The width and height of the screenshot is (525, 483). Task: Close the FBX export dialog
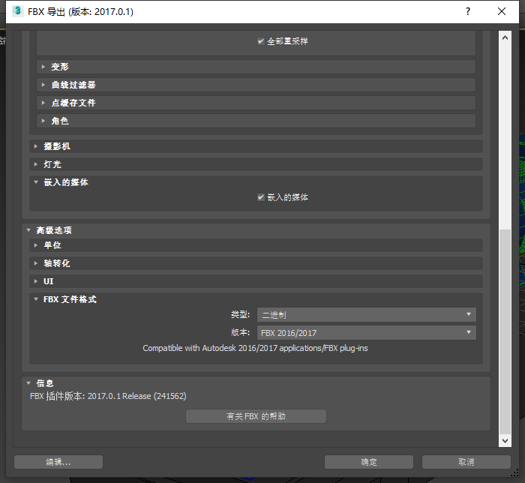point(501,11)
